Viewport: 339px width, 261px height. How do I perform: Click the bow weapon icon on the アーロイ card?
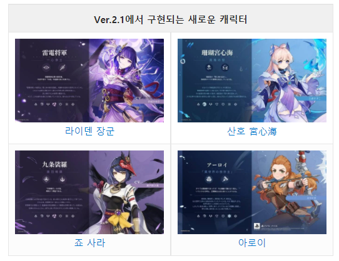pos(225,179)
